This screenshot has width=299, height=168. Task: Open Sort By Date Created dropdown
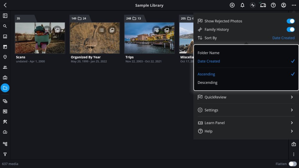283,38
